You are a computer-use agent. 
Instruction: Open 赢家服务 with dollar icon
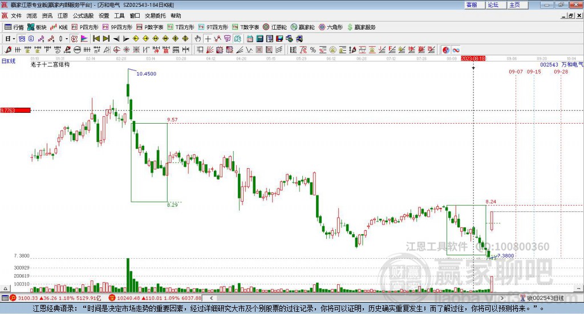[362, 27]
